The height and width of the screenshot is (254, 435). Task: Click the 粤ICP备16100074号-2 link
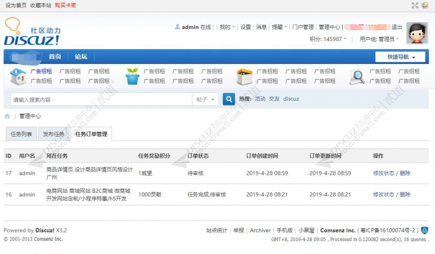point(388,230)
